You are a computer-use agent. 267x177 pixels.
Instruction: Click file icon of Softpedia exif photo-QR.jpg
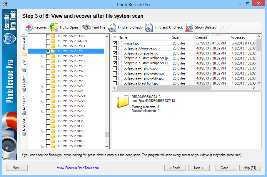(x=120, y=78)
